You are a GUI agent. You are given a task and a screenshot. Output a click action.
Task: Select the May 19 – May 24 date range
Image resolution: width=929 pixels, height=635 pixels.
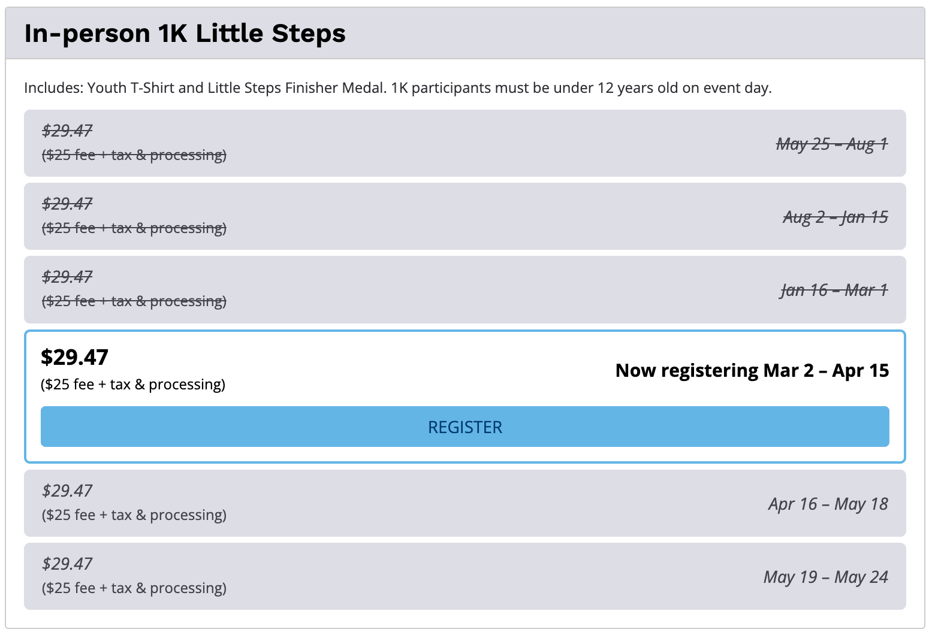[825, 577]
